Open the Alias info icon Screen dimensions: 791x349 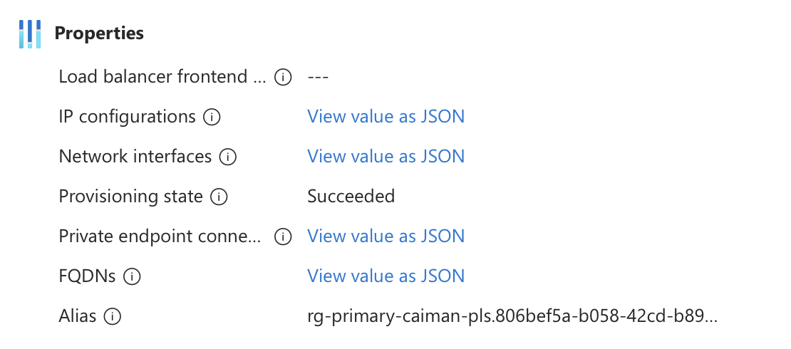113,316
